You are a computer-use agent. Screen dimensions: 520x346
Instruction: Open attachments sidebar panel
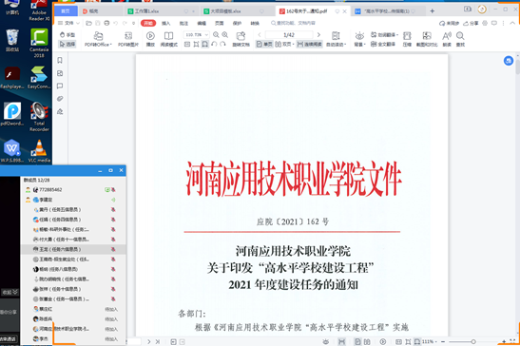(x=60, y=99)
